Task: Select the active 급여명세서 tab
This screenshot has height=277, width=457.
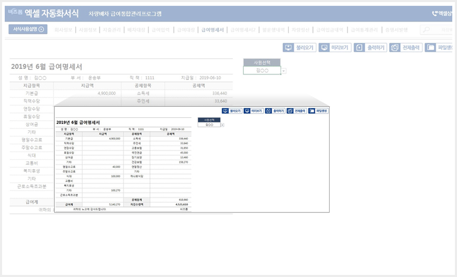Action: click(213, 29)
